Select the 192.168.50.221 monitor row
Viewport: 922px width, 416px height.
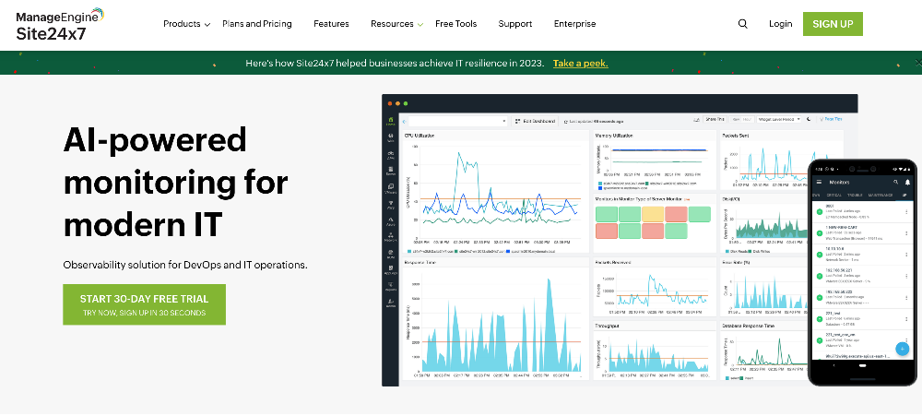click(863, 276)
